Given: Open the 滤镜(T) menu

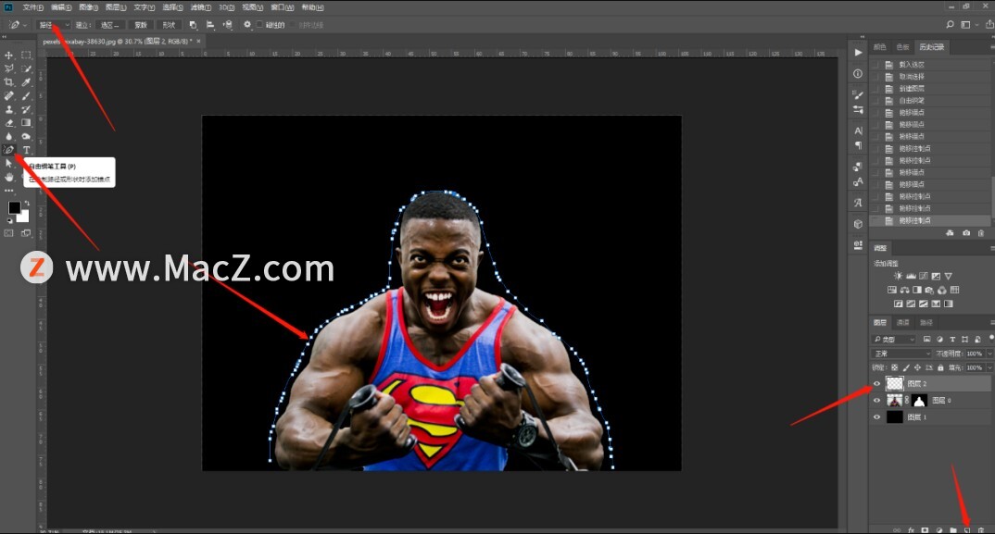Looking at the screenshot, I should click(x=200, y=7).
